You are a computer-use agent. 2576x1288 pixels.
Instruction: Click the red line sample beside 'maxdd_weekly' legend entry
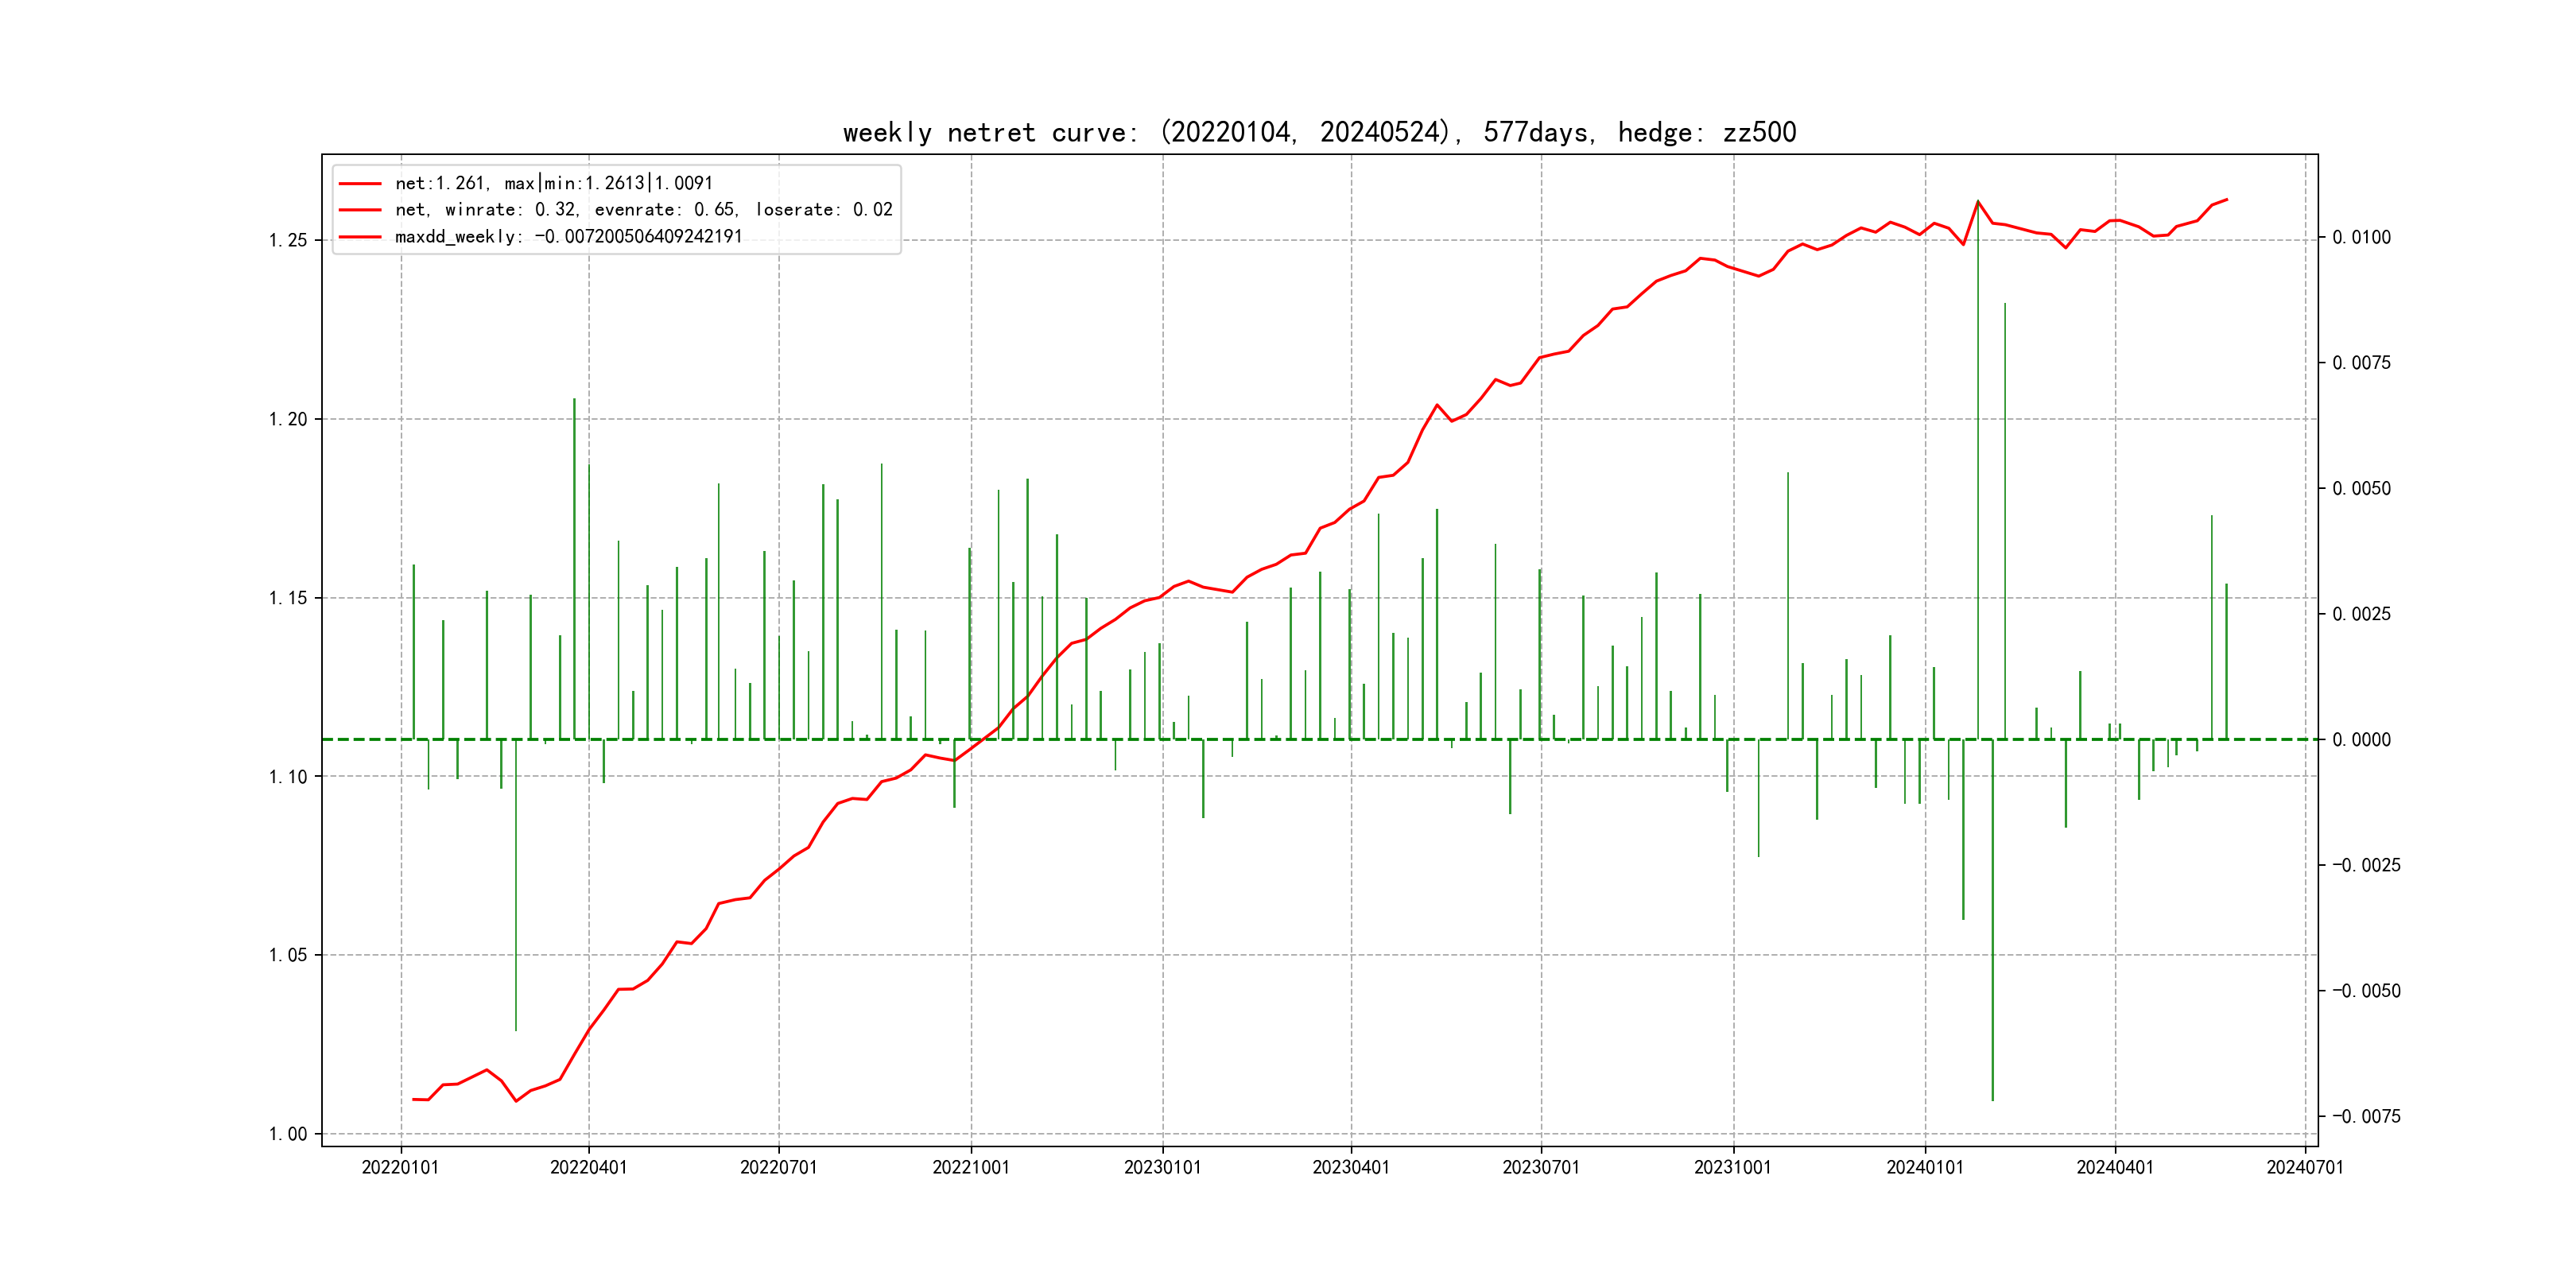click(360, 237)
